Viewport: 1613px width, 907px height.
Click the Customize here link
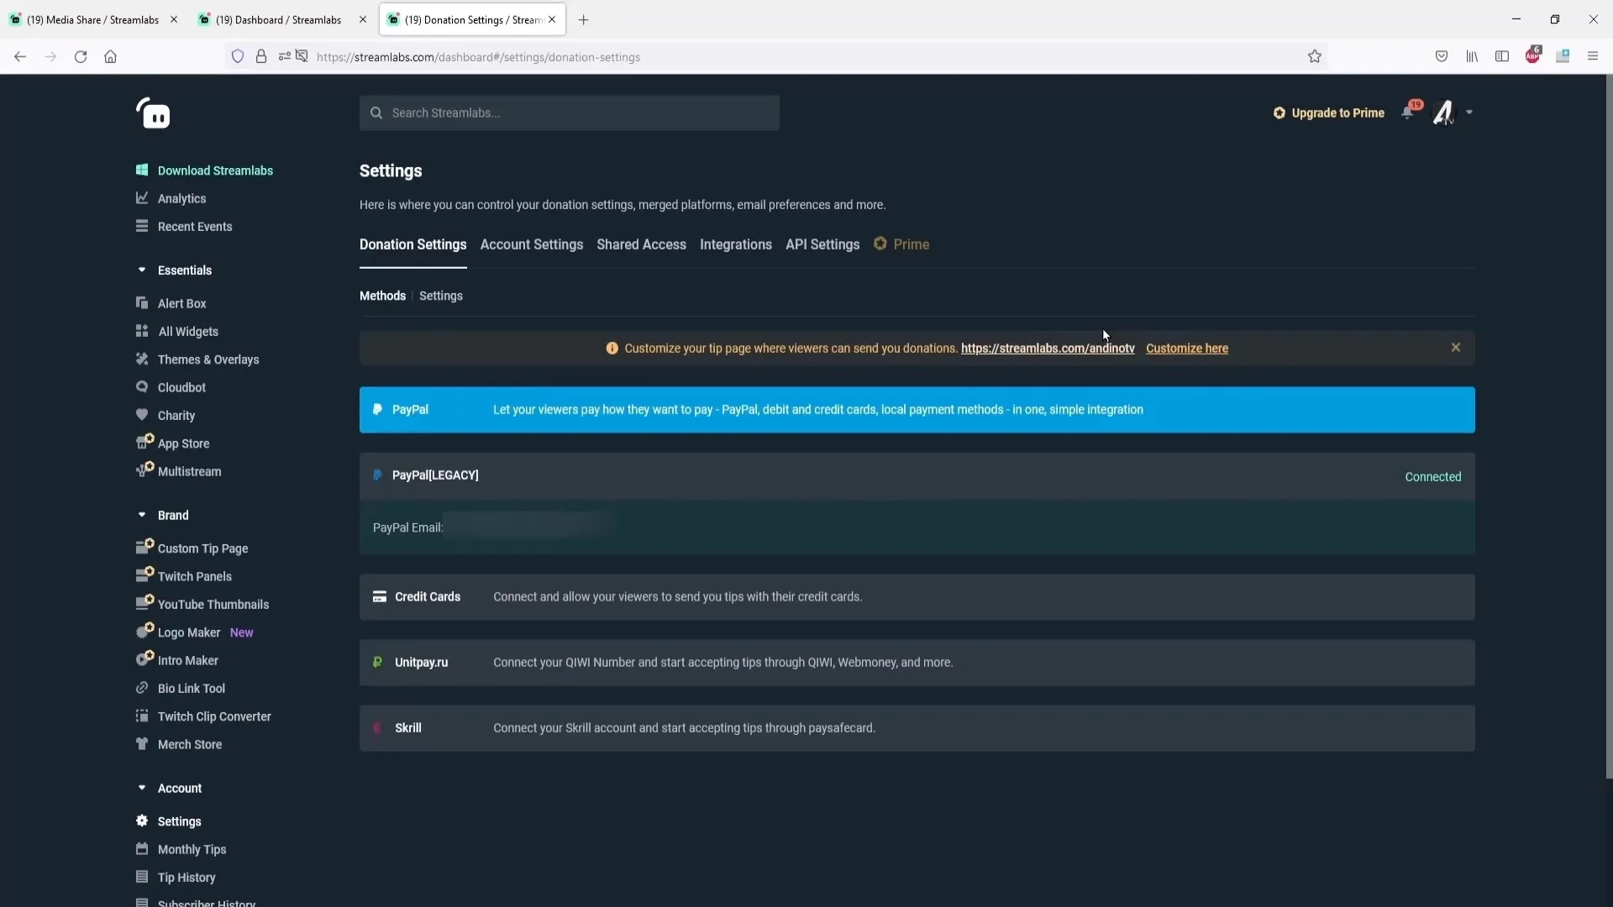coord(1186,349)
